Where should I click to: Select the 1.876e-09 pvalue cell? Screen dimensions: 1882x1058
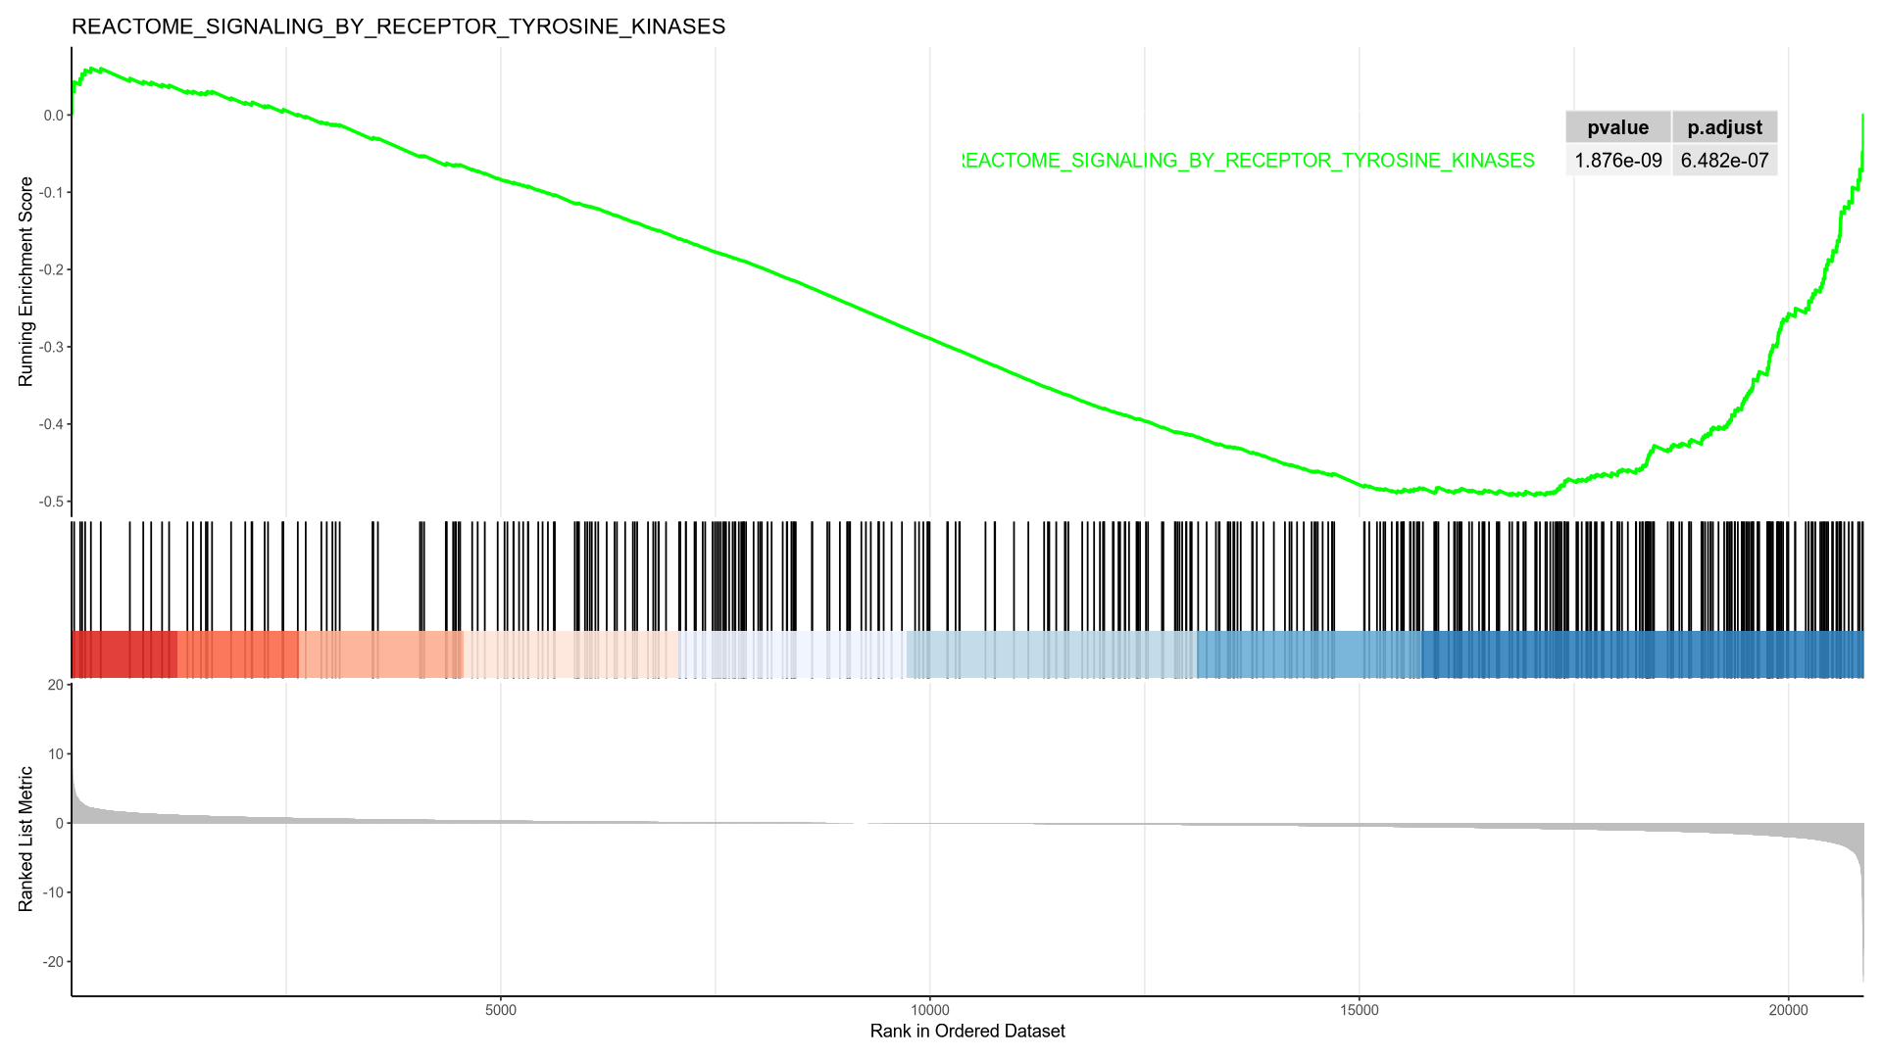(x=1617, y=161)
